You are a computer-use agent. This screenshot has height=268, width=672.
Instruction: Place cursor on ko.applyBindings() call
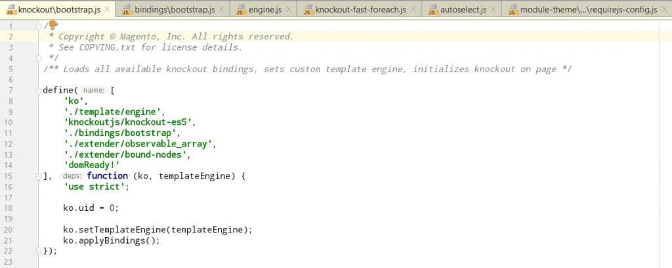pyautogui.click(x=112, y=240)
